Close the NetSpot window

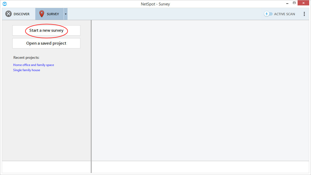coord(304,3)
